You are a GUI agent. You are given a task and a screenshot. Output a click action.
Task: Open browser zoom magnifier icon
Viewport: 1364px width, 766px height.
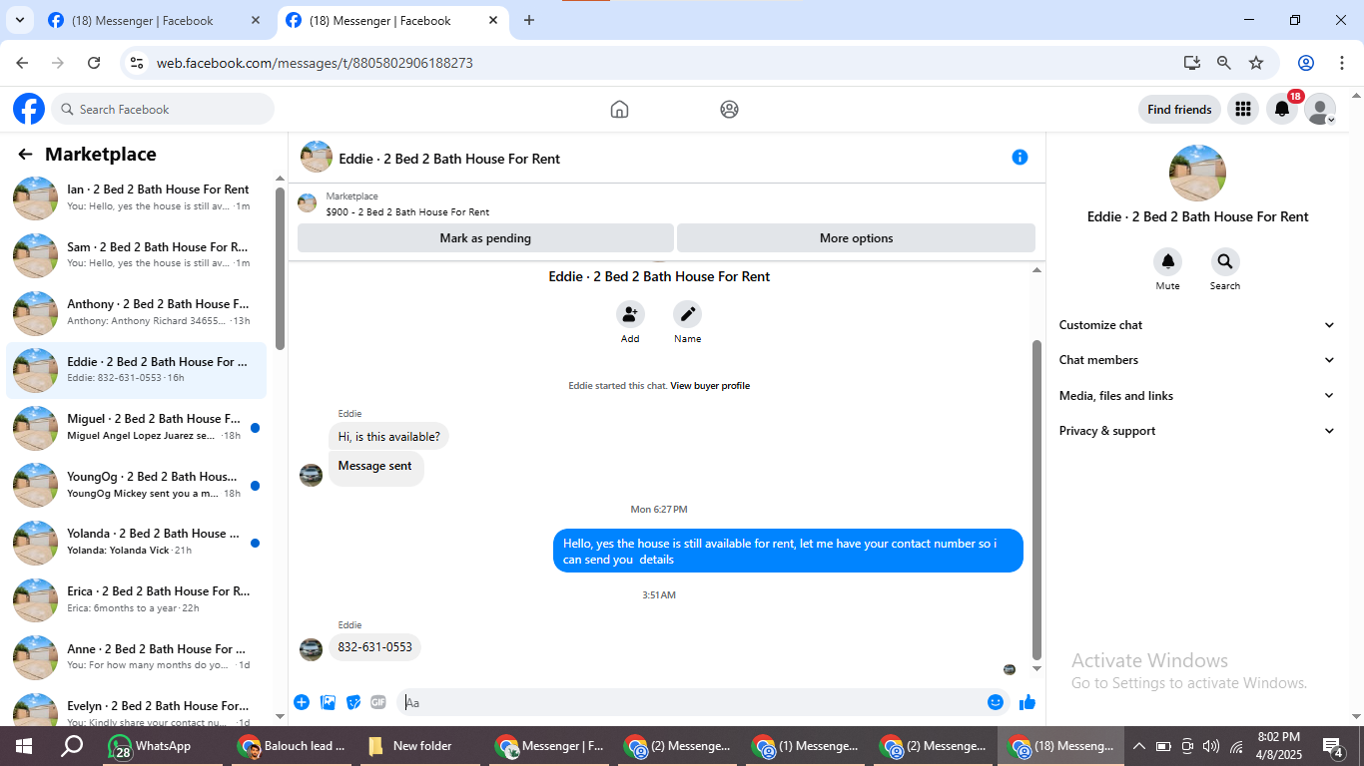[1224, 63]
